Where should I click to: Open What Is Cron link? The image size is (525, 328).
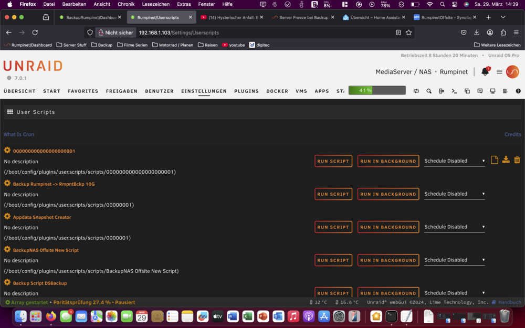tap(19, 134)
